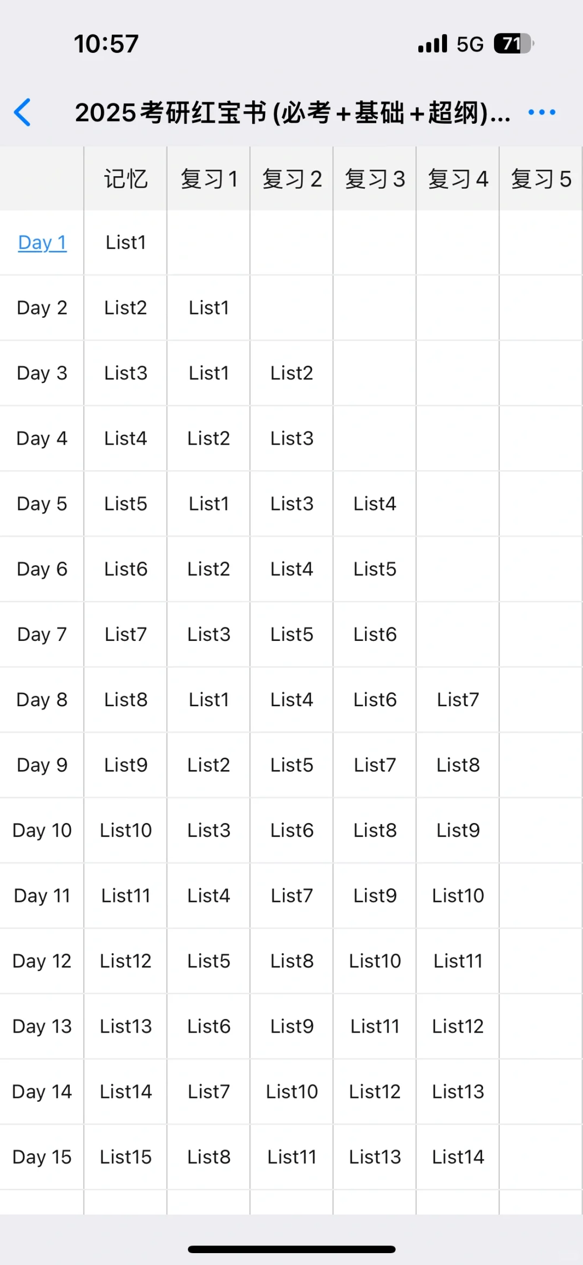The width and height of the screenshot is (583, 1265).
Task: Tap the document title 2025考研红宝书
Action: click(x=292, y=113)
